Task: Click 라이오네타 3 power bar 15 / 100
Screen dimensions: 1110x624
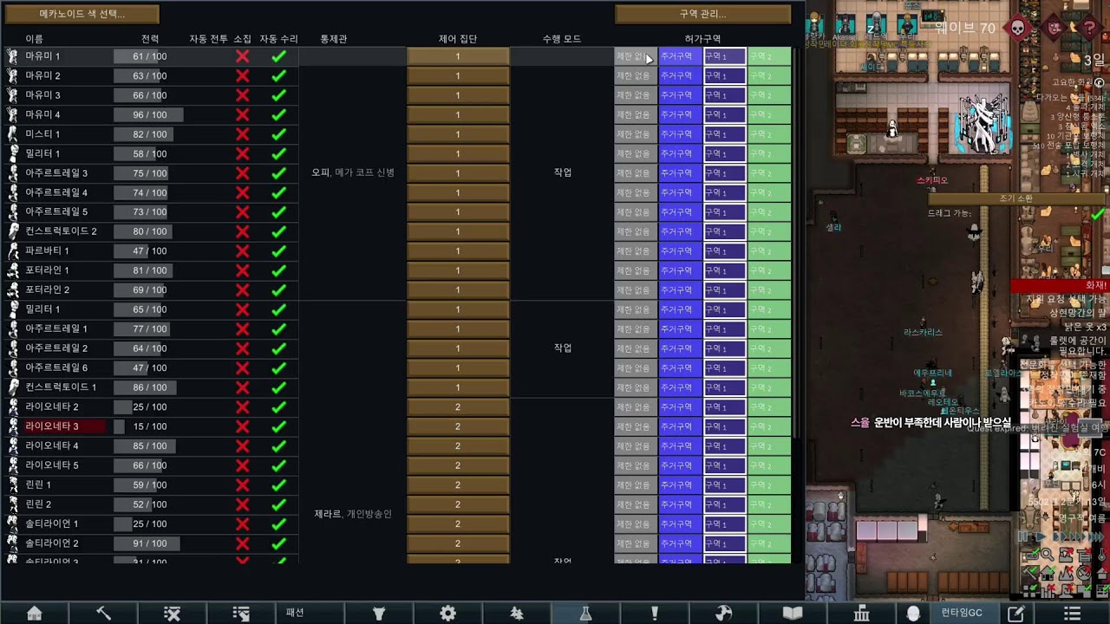Action: [149, 426]
